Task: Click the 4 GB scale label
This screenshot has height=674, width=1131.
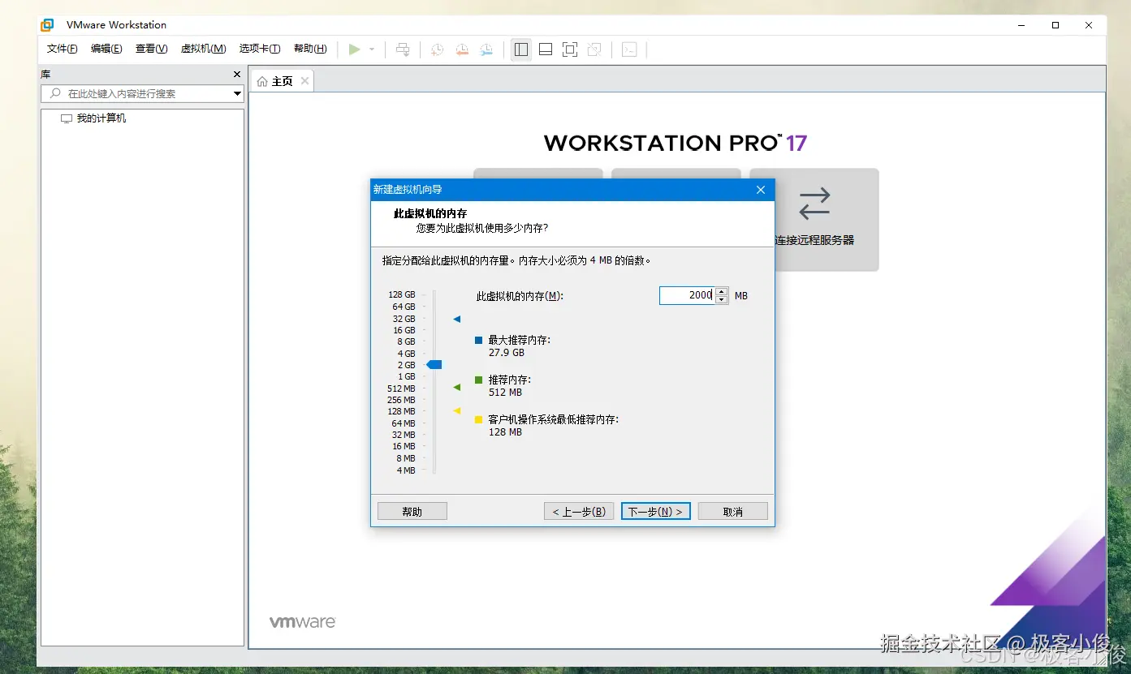Action: point(407,354)
